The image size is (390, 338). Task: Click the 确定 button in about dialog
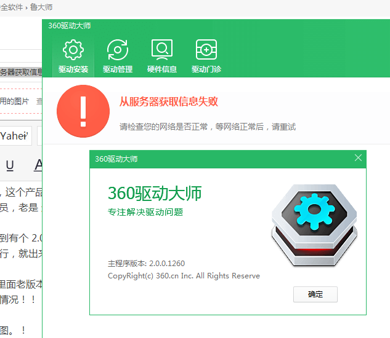(x=315, y=294)
